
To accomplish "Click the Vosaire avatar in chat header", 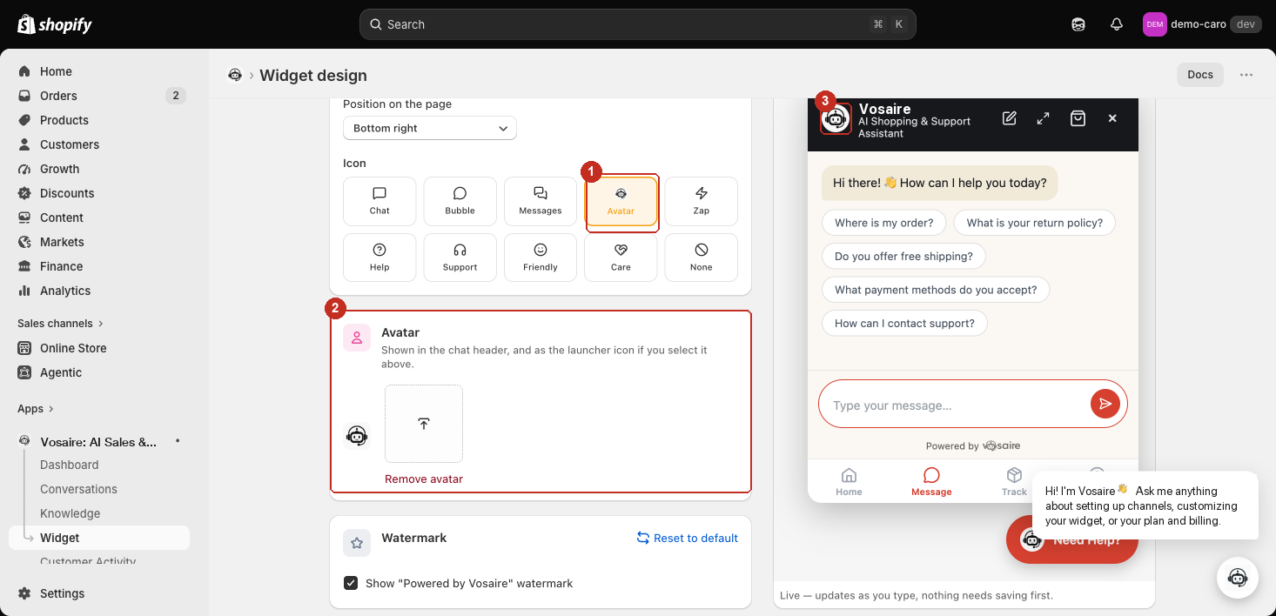I will 836,118.
